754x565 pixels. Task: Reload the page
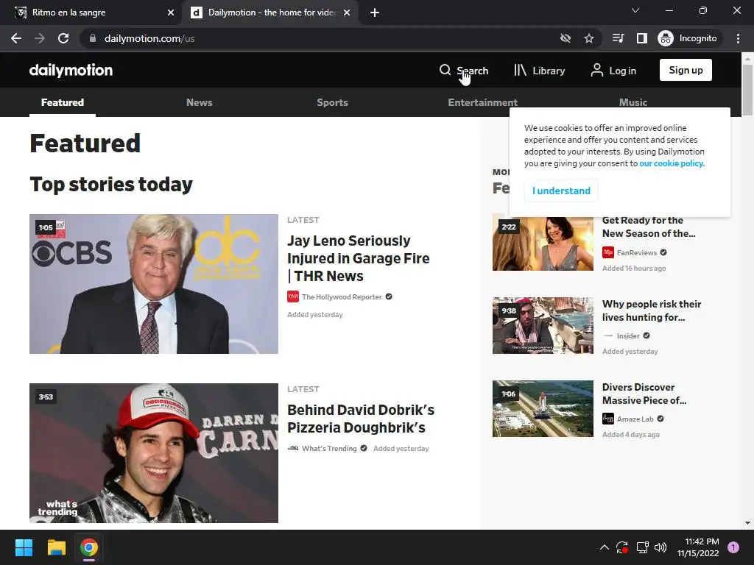(63, 38)
